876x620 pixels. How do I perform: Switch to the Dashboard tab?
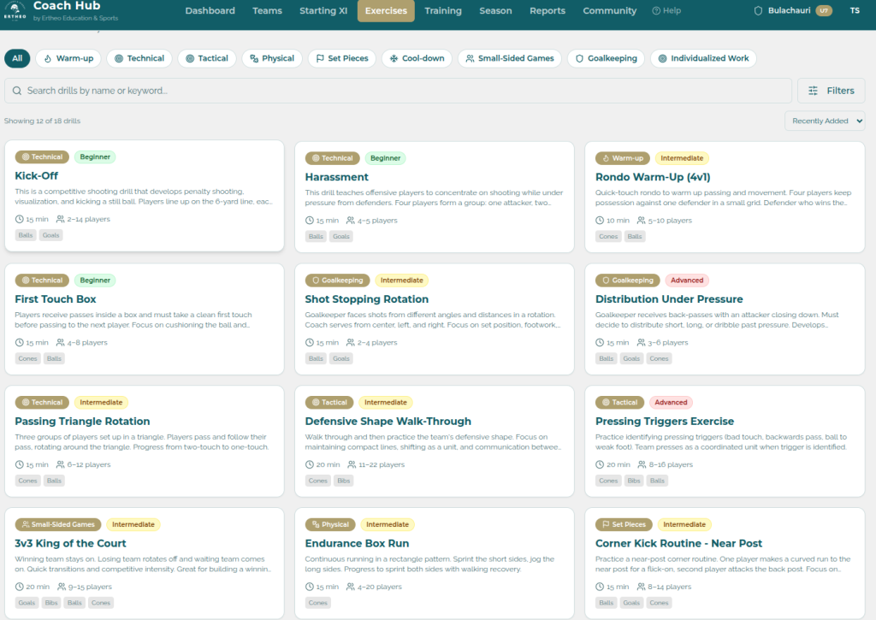pyautogui.click(x=210, y=10)
